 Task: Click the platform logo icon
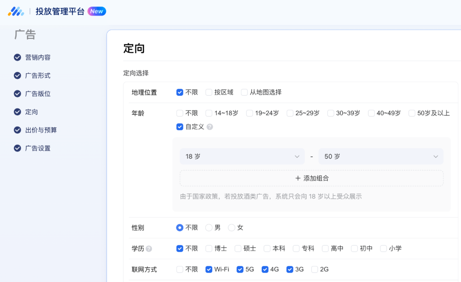[16, 11]
